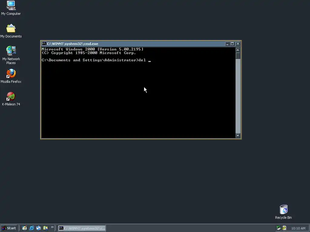Click the 10:10 AM system clock
The image size is (310, 232).
(x=298, y=228)
